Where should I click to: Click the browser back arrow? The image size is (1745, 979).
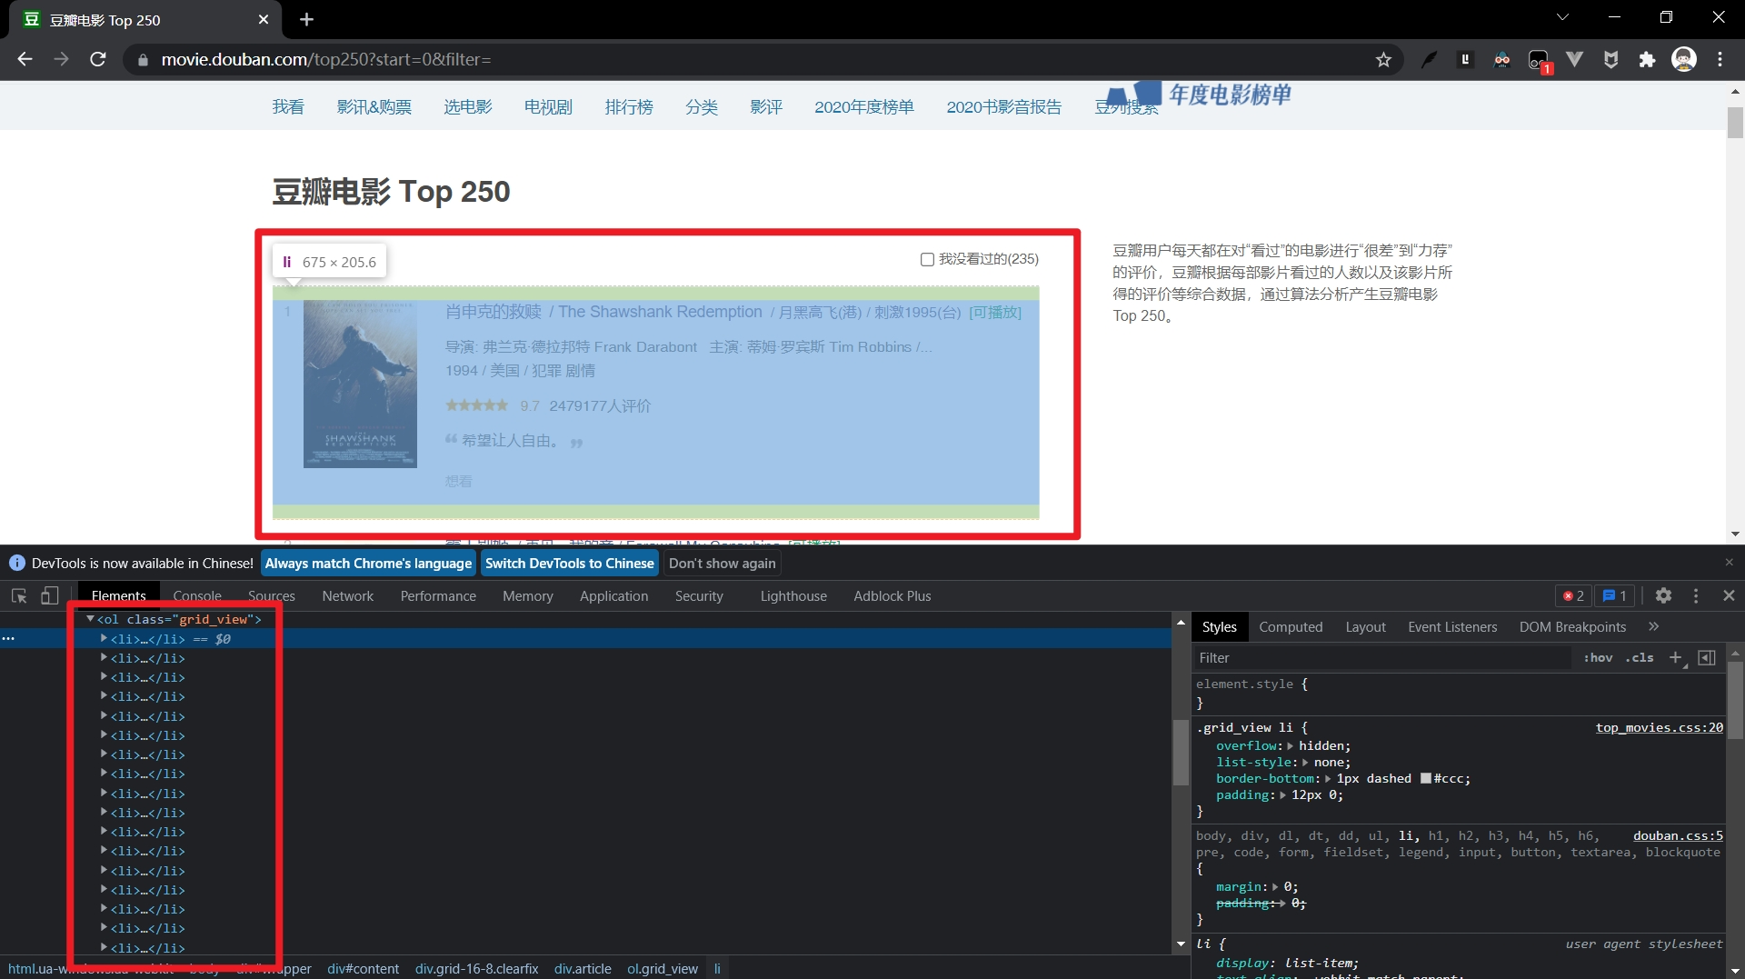(x=25, y=59)
